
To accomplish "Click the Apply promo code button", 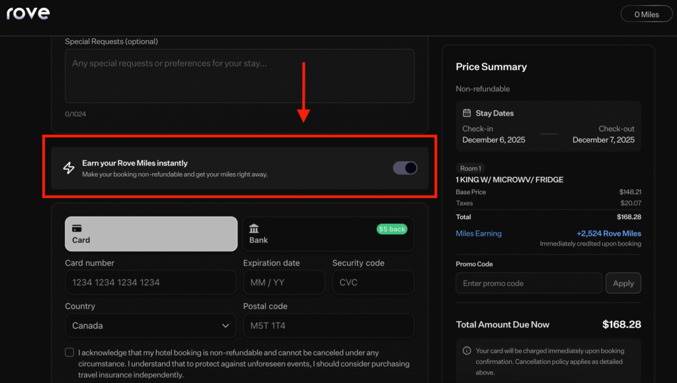I will [x=623, y=283].
